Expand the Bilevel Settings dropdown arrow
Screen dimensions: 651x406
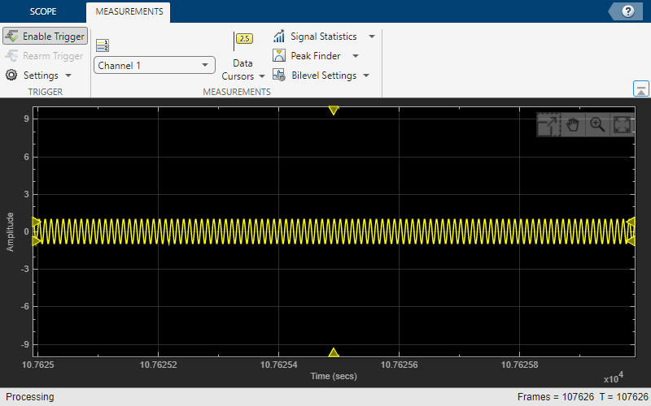click(x=367, y=76)
